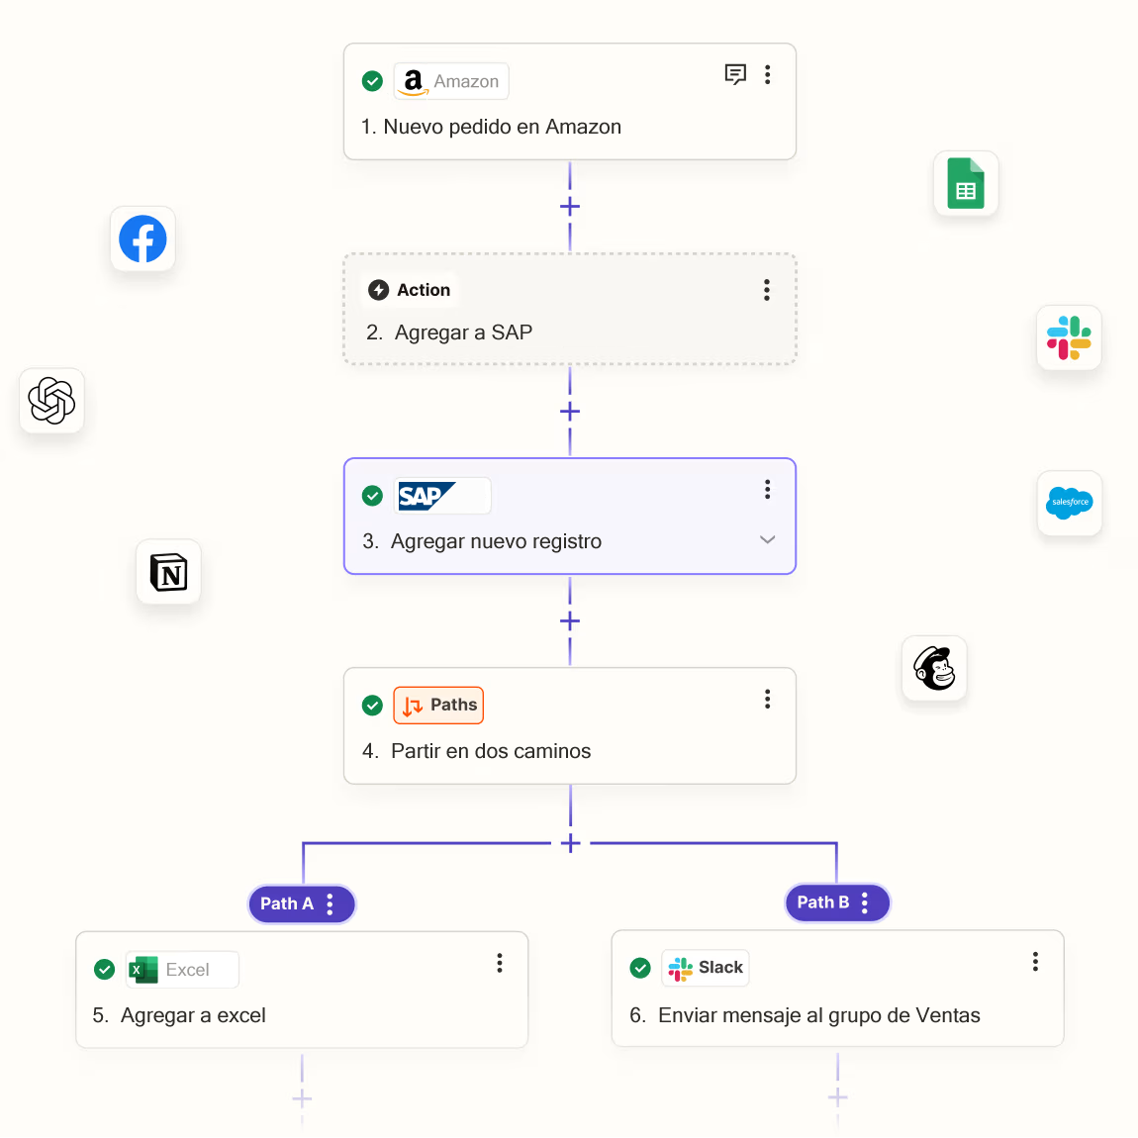This screenshot has height=1138, width=1138.
Task: Open comments on the Amazon step
Action: point(735,74)
